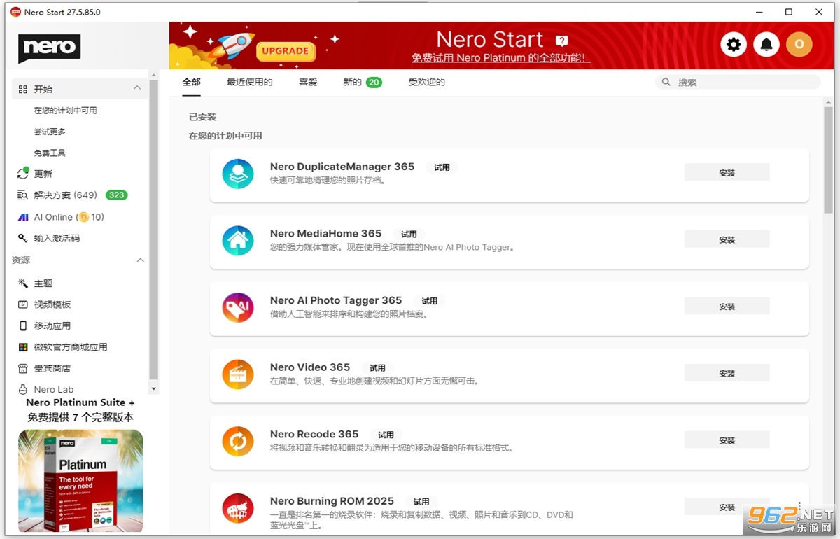Screen dimensions: 840x539
Task: Switch to the 全部 tab
Action: pyautogui.click(x=192, y=82)
